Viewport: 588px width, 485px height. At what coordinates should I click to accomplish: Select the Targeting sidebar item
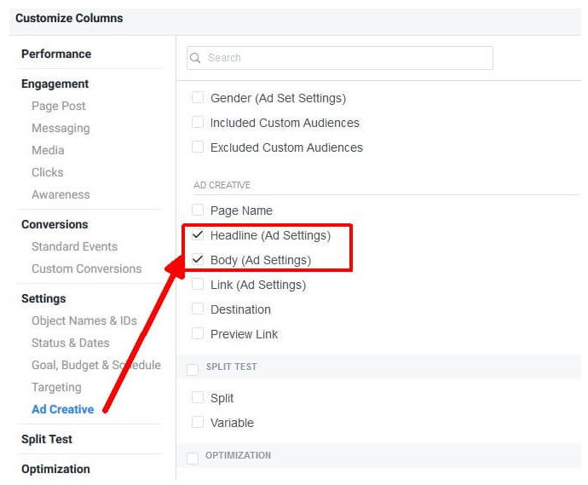(x=56, y=387)
